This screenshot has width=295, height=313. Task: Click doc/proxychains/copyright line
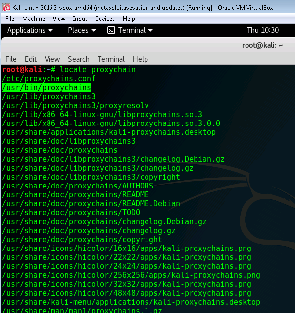point(82,240)
